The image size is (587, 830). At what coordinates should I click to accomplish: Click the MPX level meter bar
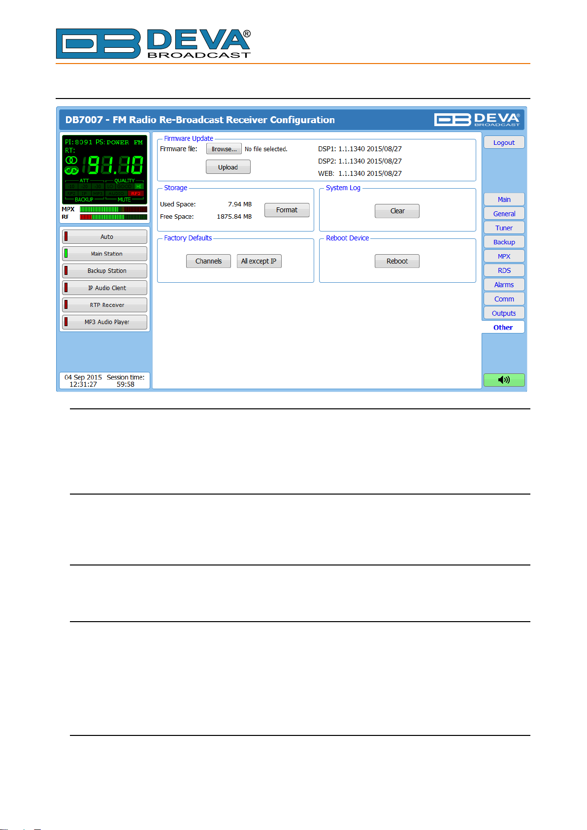(113, 209)
